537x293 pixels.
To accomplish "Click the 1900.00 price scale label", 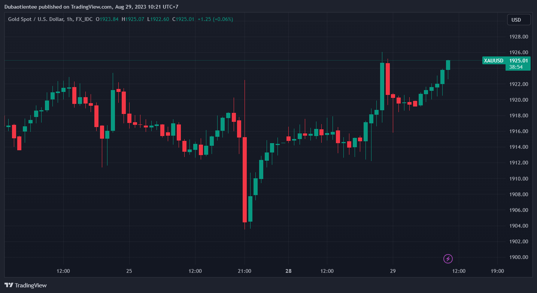I will [519, 257].
